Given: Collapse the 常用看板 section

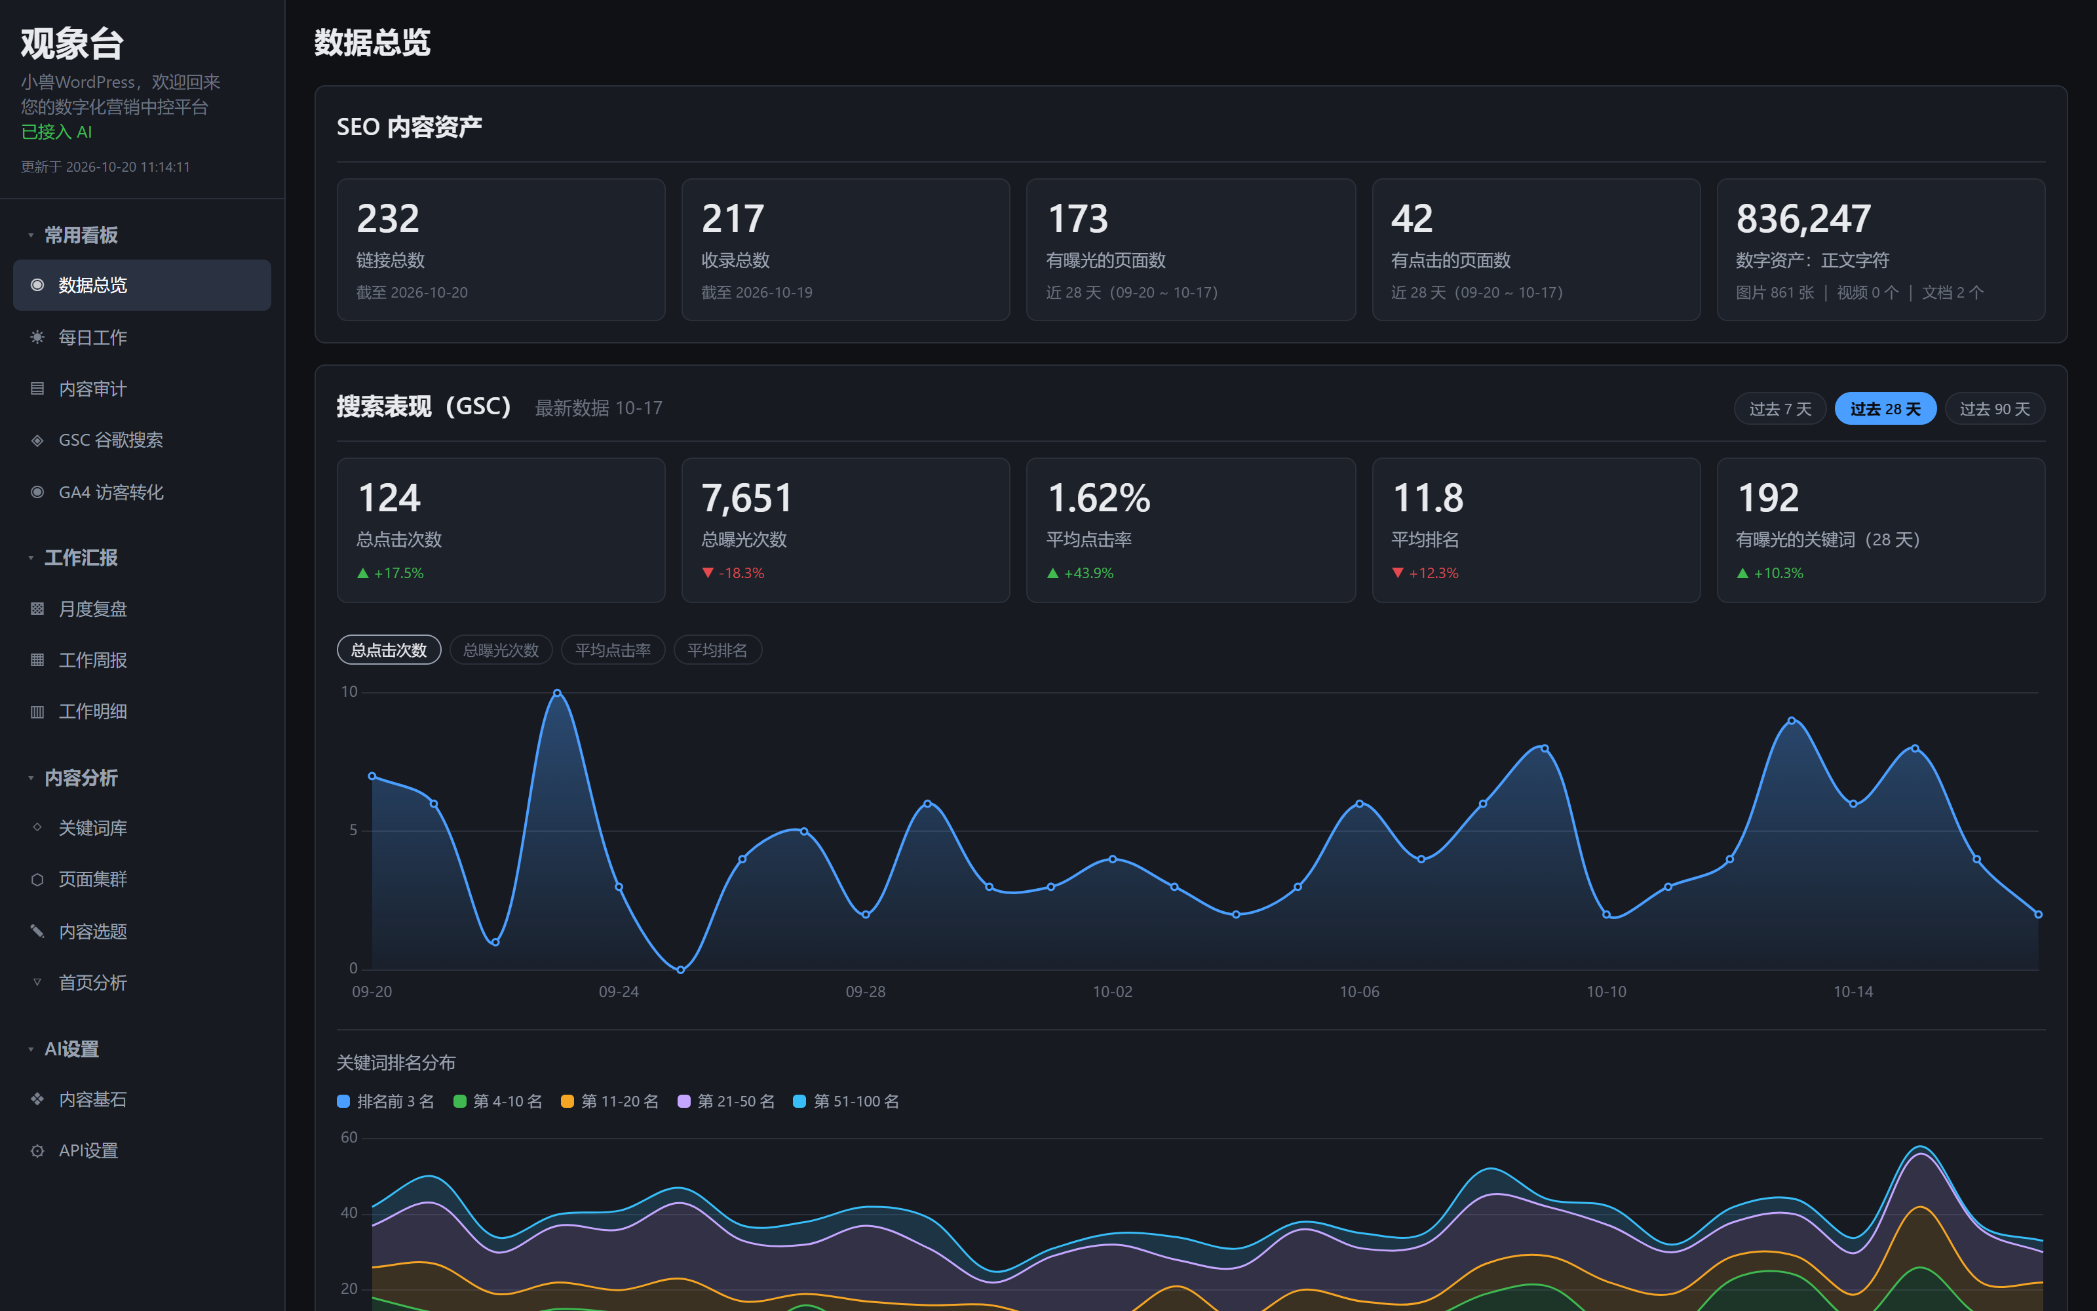Looking at the screenshot, I should (72, 235).
